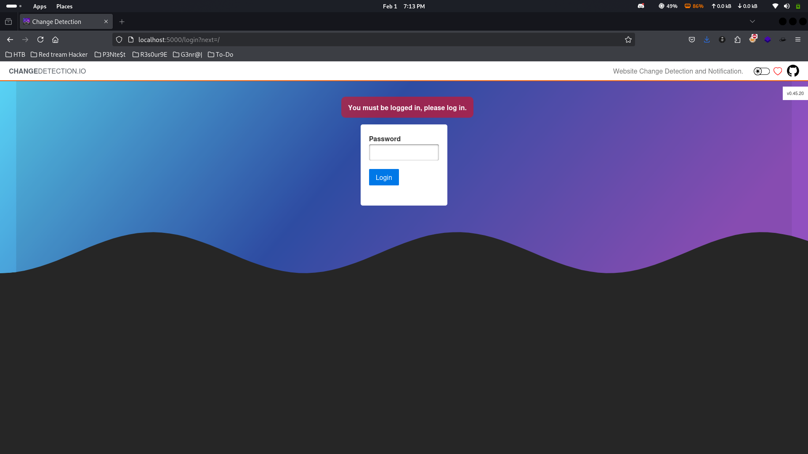Screen dimensions: 808x454
Task: Open the Apps menu in top panel
Action: point(40,6)
